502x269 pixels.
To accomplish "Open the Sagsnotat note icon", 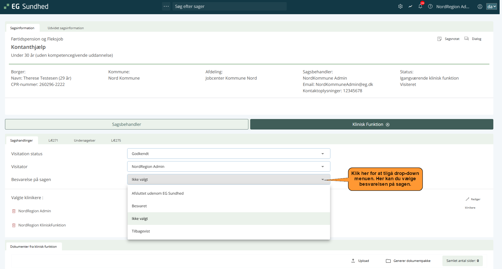I will click(440, 39).
